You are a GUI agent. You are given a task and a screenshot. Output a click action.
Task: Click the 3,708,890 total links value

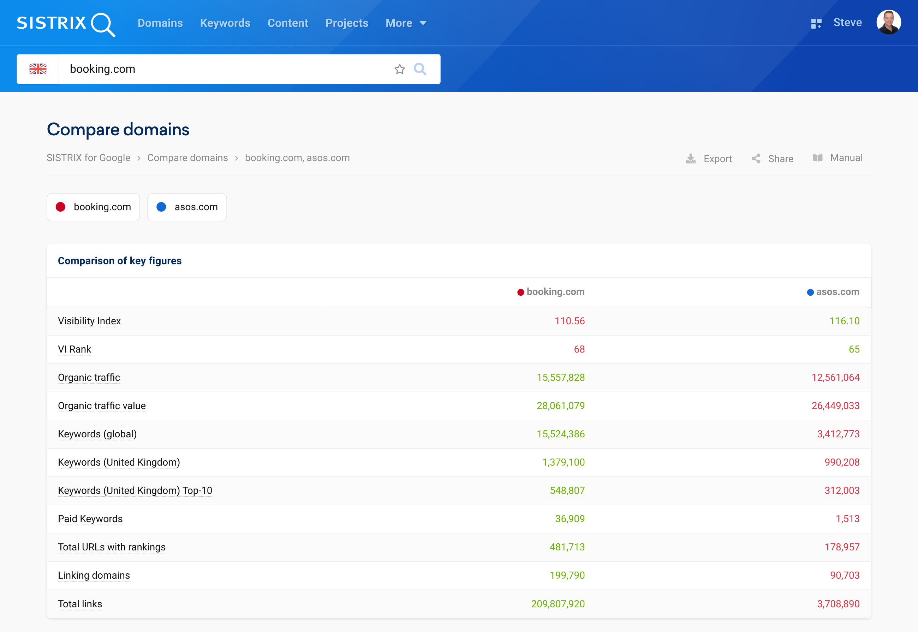pos(839,604)
